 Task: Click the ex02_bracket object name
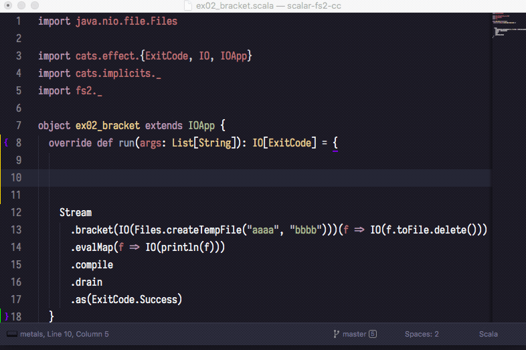tap(107, 126)
